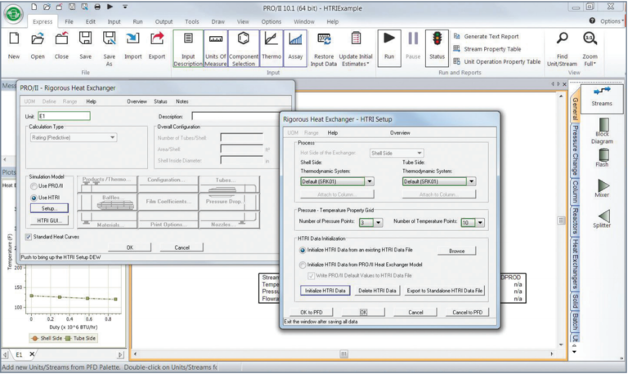The height and width of the screenshot is (374, 628).
Task: Select Block Diagram in palette
Action: (x=602, y=131)
